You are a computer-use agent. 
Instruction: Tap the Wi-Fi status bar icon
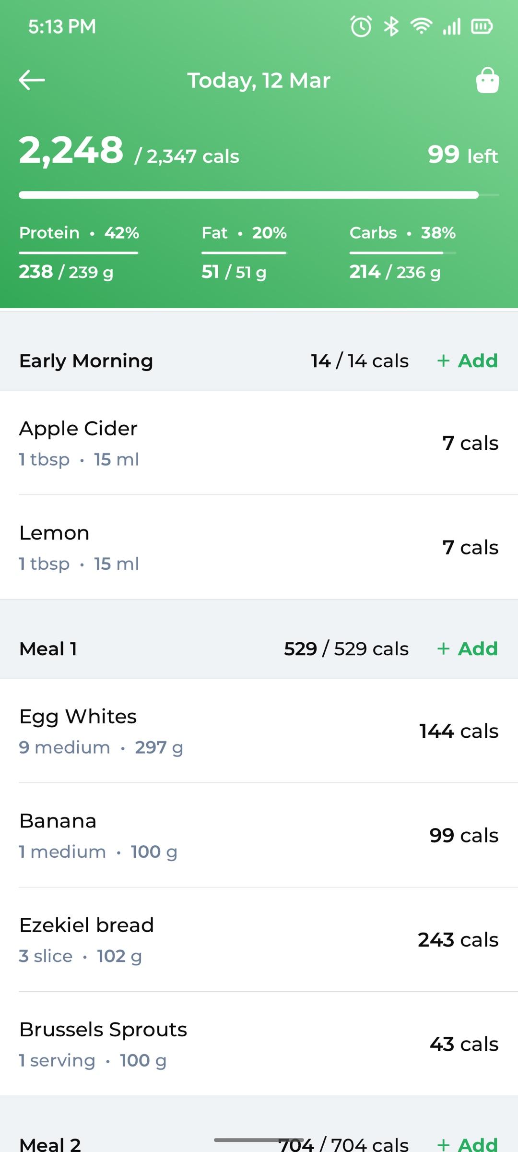(421, 26)
